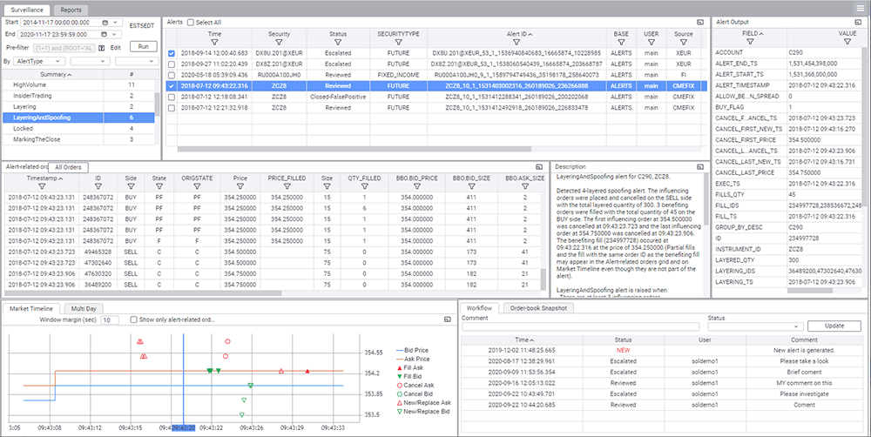Open the Order-book Snapshot tab
Viewport: 871px width, 437px height.
point(537,308)
